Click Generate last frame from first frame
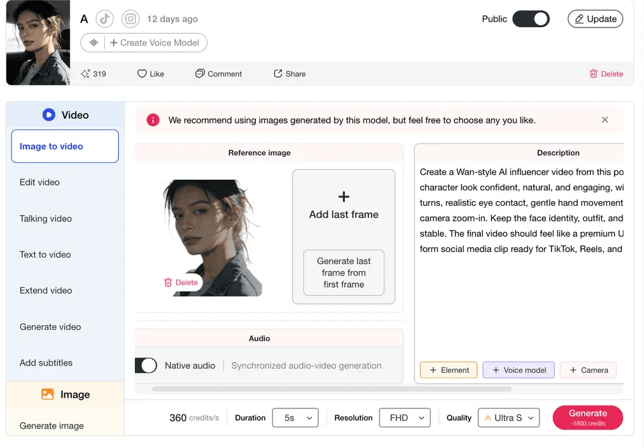 coord(343,273)
